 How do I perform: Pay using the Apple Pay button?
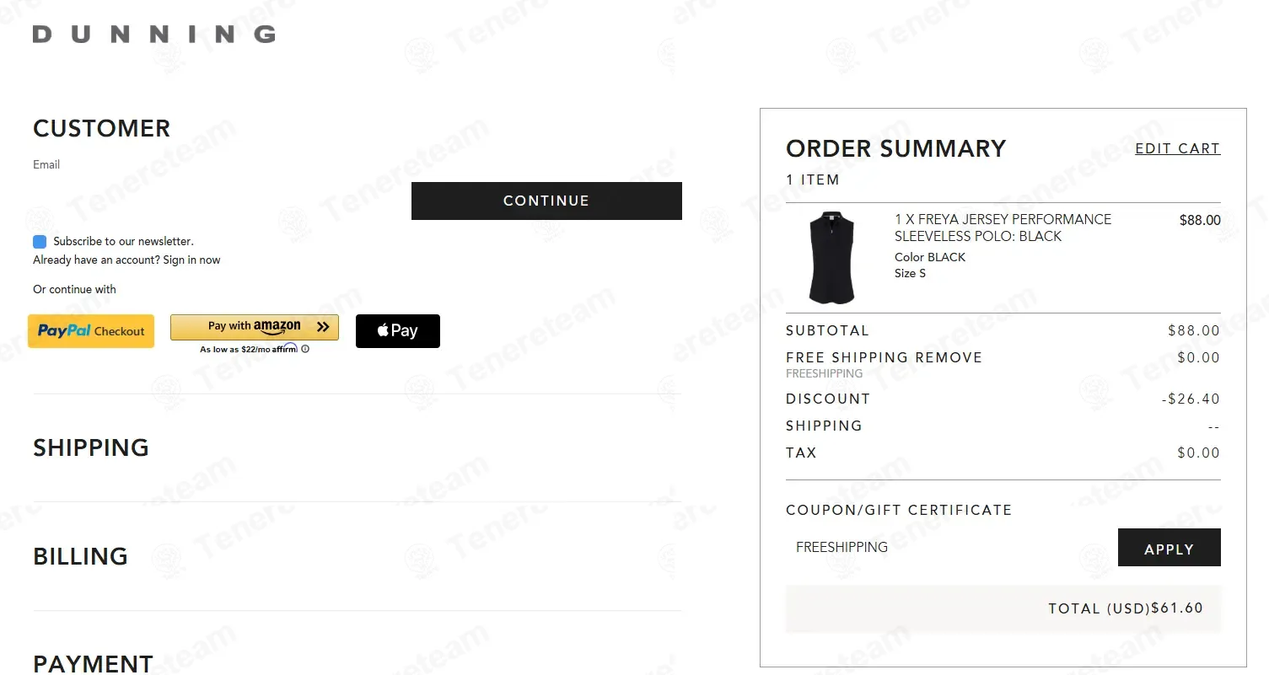pos(397,331)
